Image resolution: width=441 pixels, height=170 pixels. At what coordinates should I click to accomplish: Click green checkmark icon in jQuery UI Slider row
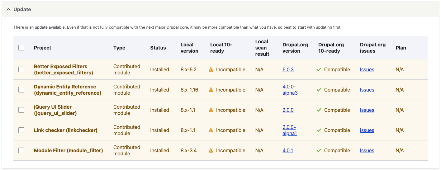319,110
